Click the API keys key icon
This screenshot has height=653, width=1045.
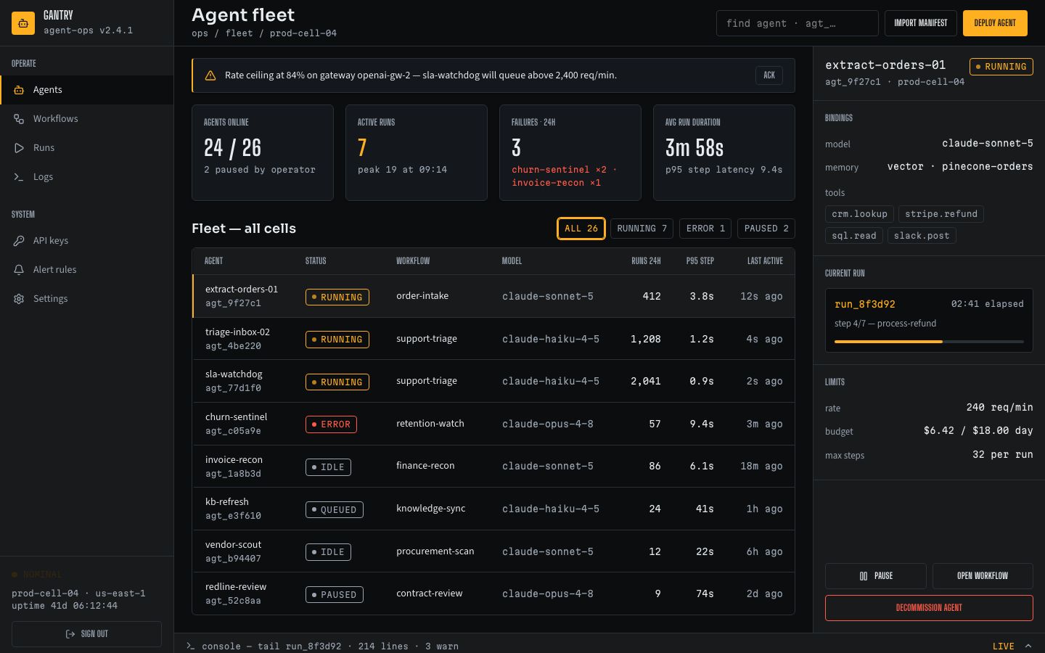(19, 241)
